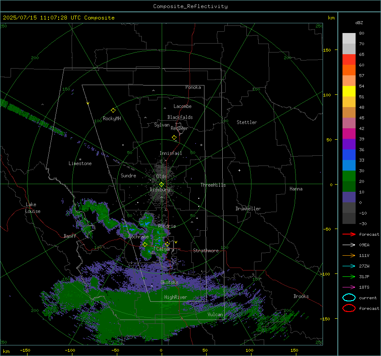
Task: Click the RedDeer city label
Action: tap(179, 128)
